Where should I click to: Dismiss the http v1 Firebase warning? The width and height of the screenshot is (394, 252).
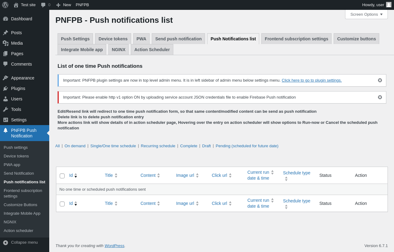[x=380, y=97]
